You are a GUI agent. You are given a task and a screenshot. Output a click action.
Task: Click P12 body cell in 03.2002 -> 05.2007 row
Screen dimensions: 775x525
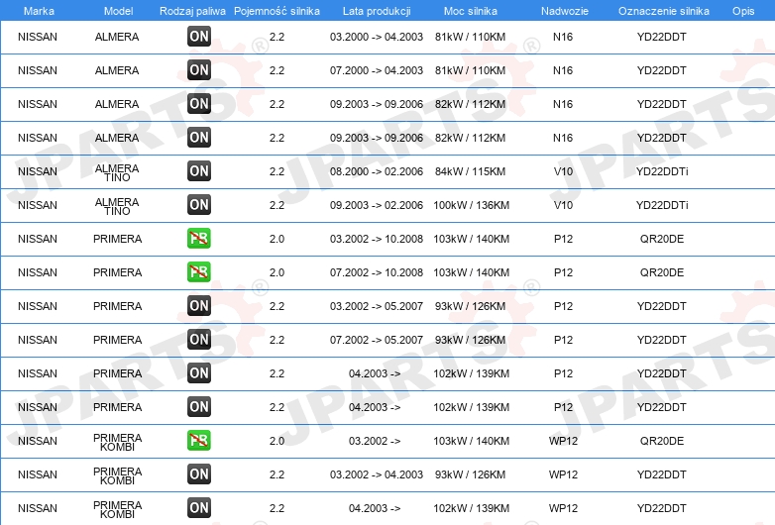[563, 306]
